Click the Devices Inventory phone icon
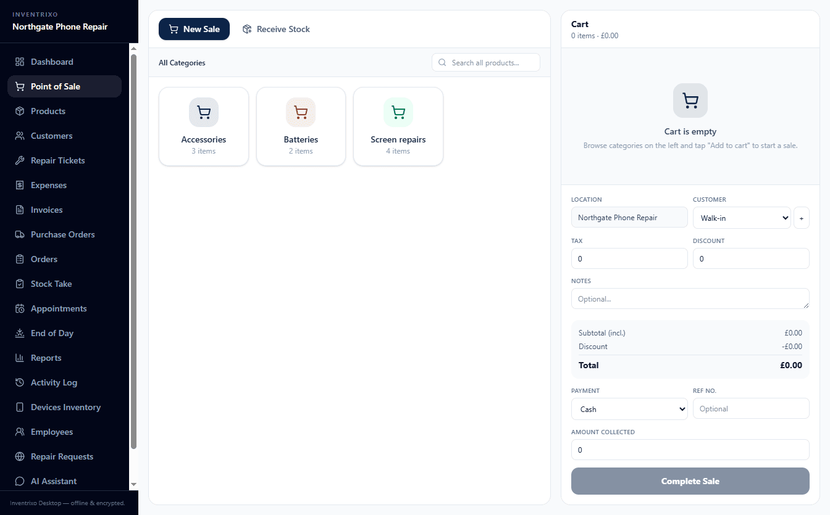This screenshot has width=830, height=515. pos(20,407)
